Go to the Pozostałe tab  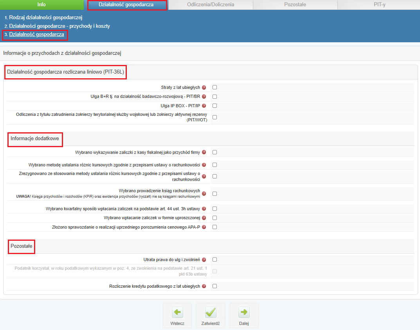pos(295,5)
